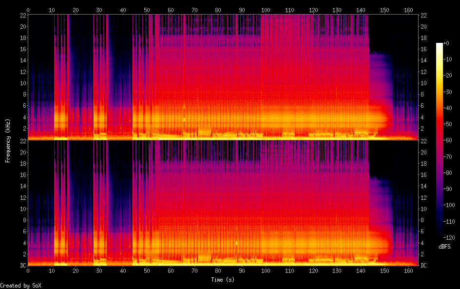Click the "-120" value on the dBFS scale
The width and height of the screenshot is (460, 289).
[x=449, y=238]
